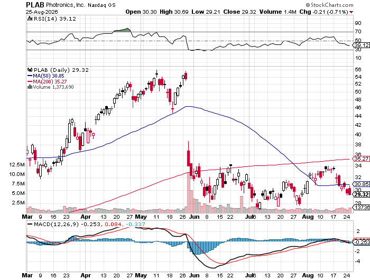Click the blue -0.337 MACD histogram value
370x280 pixels.
[135, 225]
